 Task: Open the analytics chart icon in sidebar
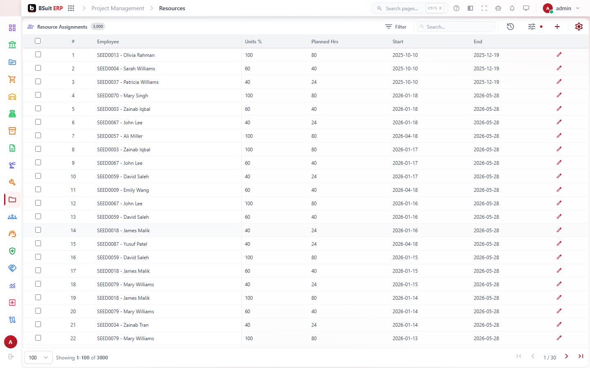click(x=12, y=285)
